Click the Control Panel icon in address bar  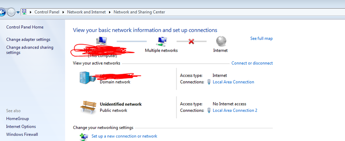pyautogui.click(x=25, y=12)
